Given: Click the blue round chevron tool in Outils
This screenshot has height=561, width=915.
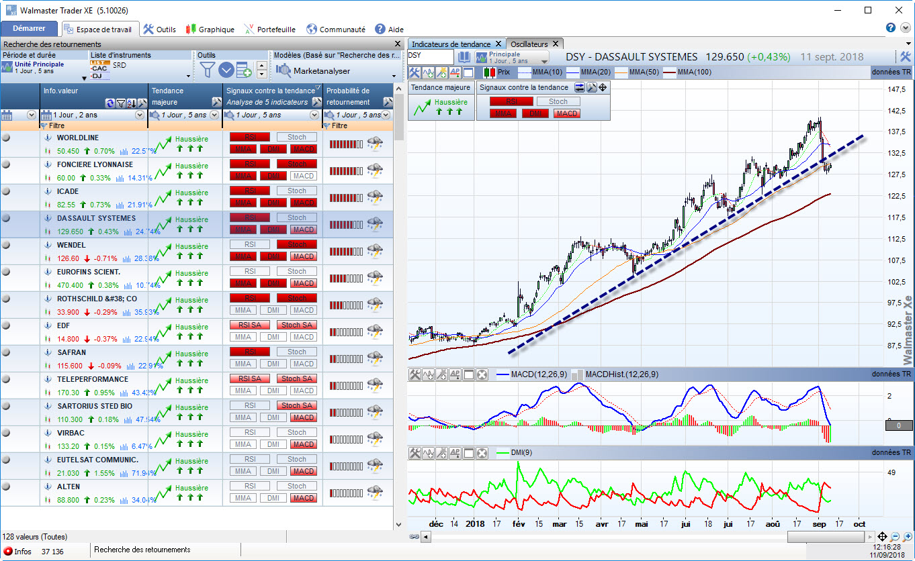Looking at the screenshot, I should (x=226, y=70).
